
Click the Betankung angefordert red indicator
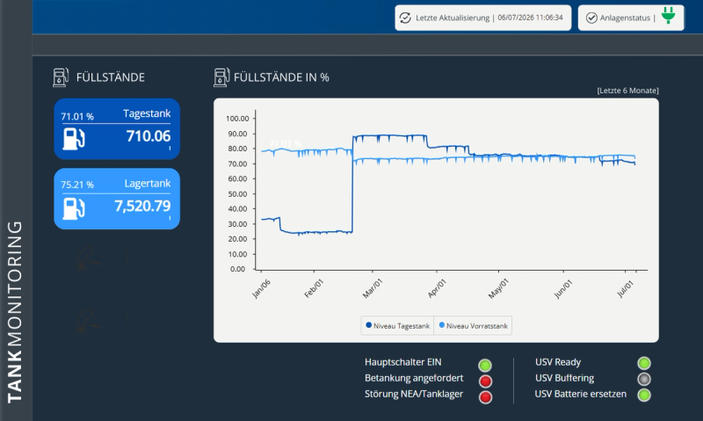click(x=485, y=381)
